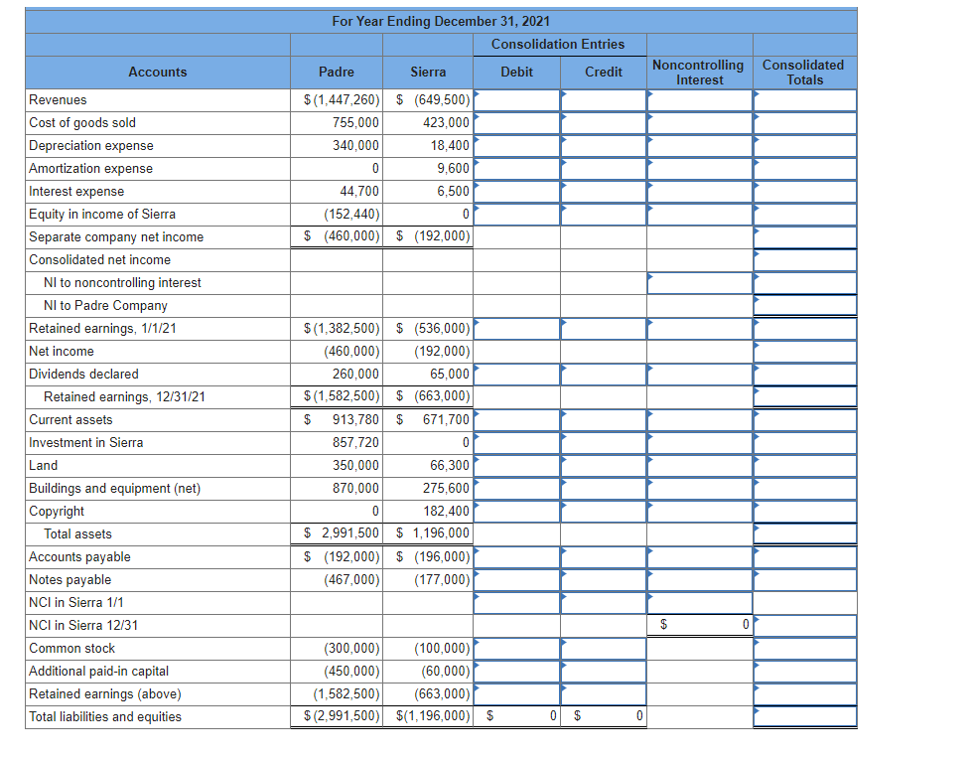
Task: Click Investment in Sierra Debit cell
Action: click(x=516, y=443)
